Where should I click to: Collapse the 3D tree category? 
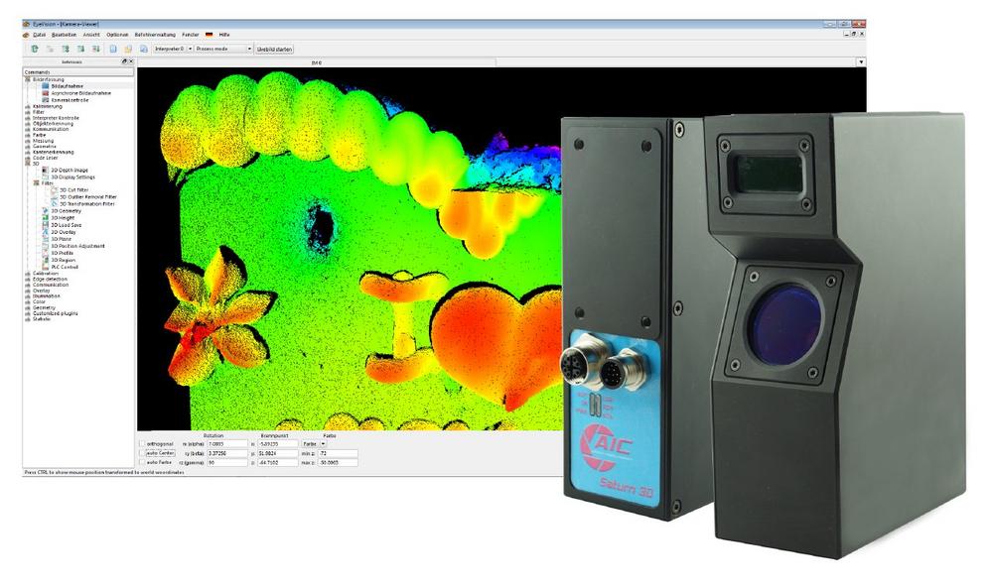coord(28,163)
